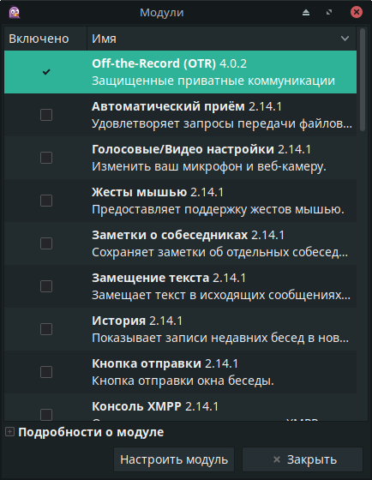Click the maximize window icon
This screenshot has width=372, height=480.
(329, 12)
